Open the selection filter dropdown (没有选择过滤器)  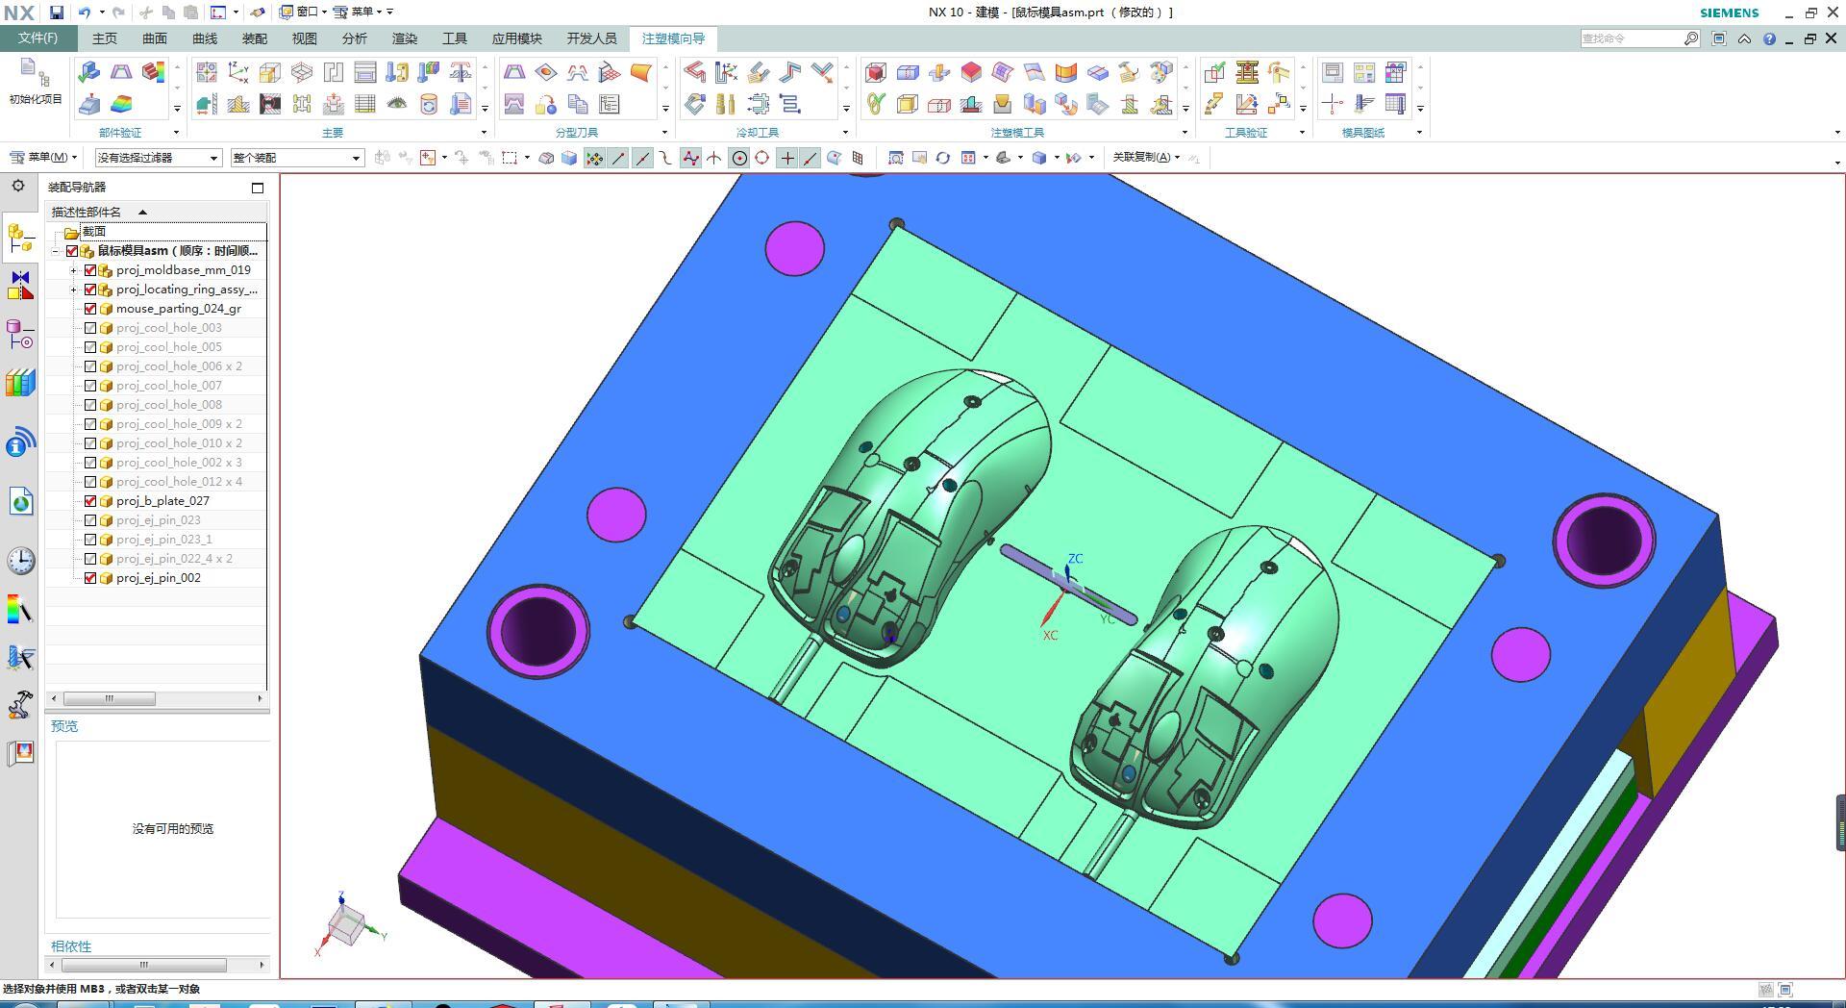click(159, 158)
